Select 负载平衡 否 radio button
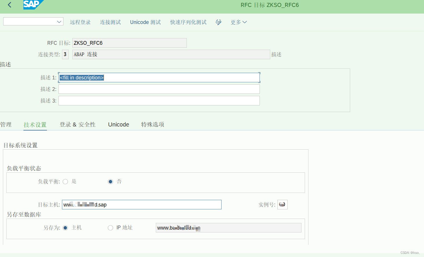The width and height of the screenshot is (424, 257). click(x=110, y=182)
